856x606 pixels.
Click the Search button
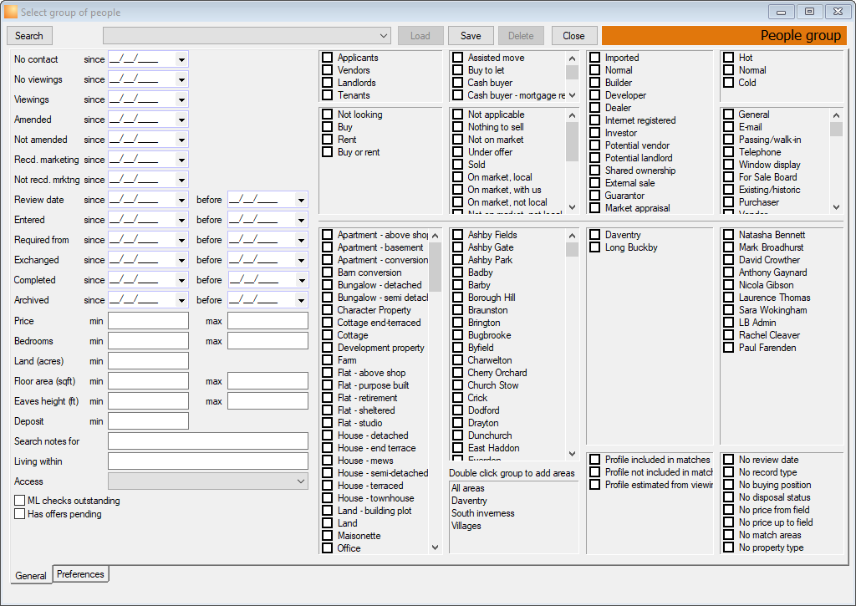click(29, 36)
